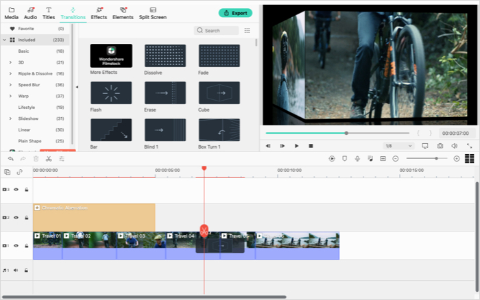Select the Chromatic Aberration effect clip
This screenshot has width=480, height=300.
pyautogui.click(x=94, y=217)
